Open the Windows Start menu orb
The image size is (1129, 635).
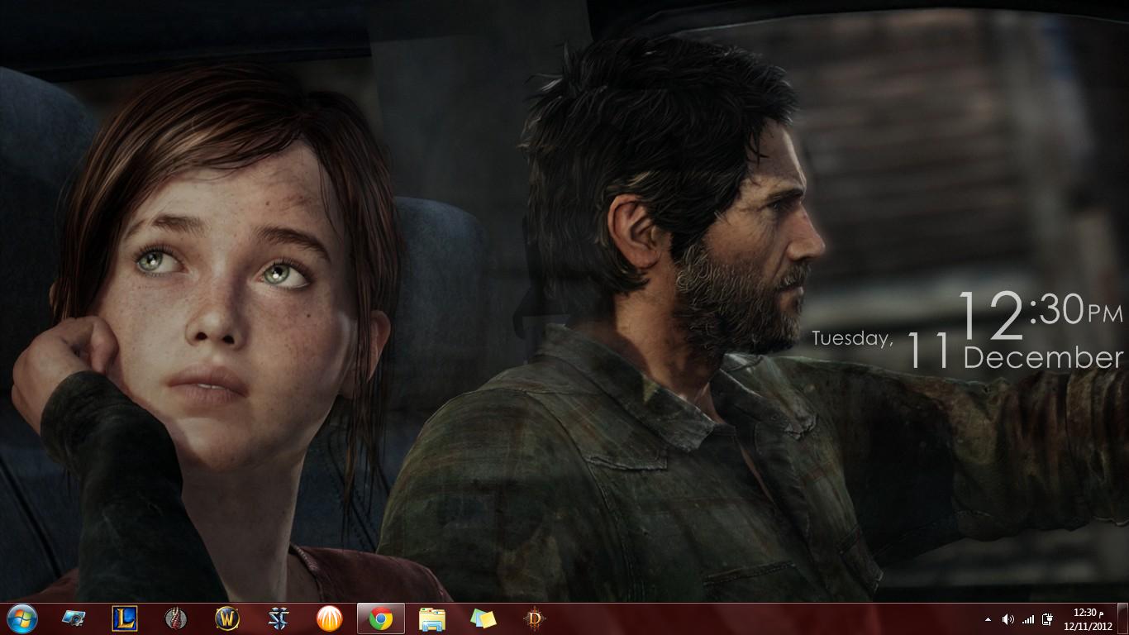point(21,618)
